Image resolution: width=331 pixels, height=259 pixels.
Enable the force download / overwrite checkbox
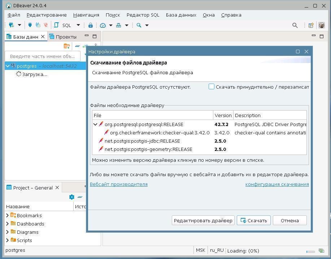pyautogui.click(x=212, y=87)
